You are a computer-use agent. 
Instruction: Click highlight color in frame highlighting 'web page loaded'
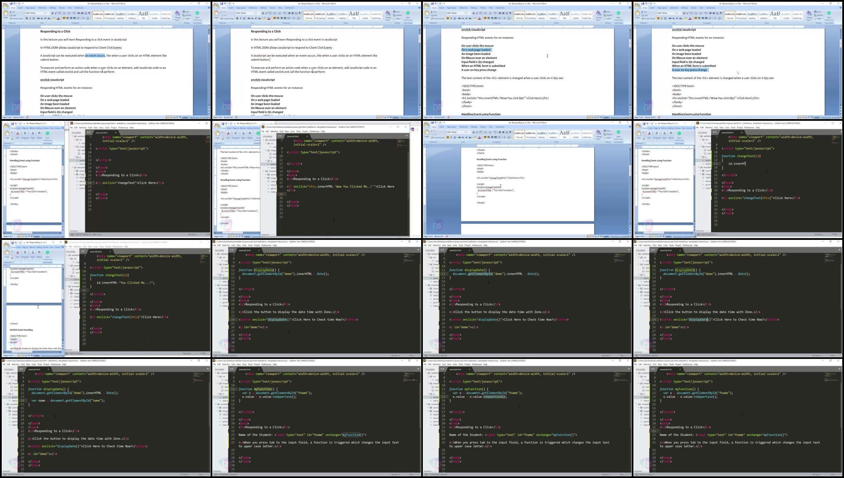(475, 18)
